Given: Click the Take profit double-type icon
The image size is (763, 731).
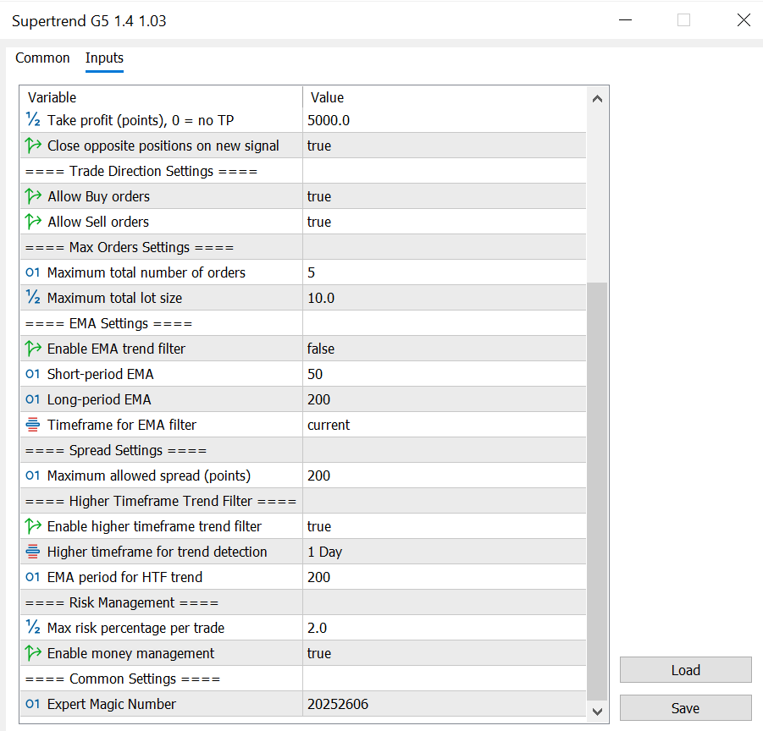Looking at the screenshot, I should point(33,120).
